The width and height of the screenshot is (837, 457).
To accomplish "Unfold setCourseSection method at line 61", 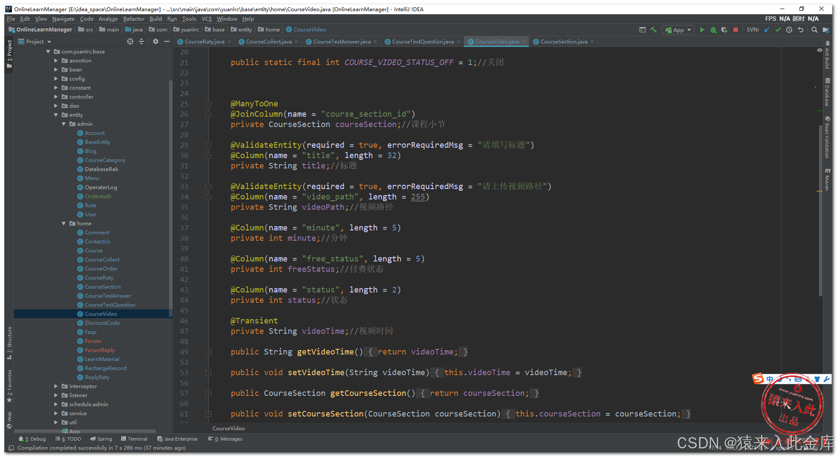I will click(209, 414).
